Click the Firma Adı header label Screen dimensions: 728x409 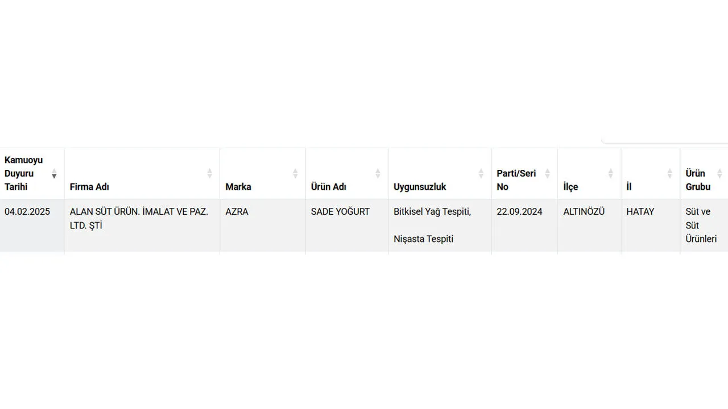coord(89,187)
